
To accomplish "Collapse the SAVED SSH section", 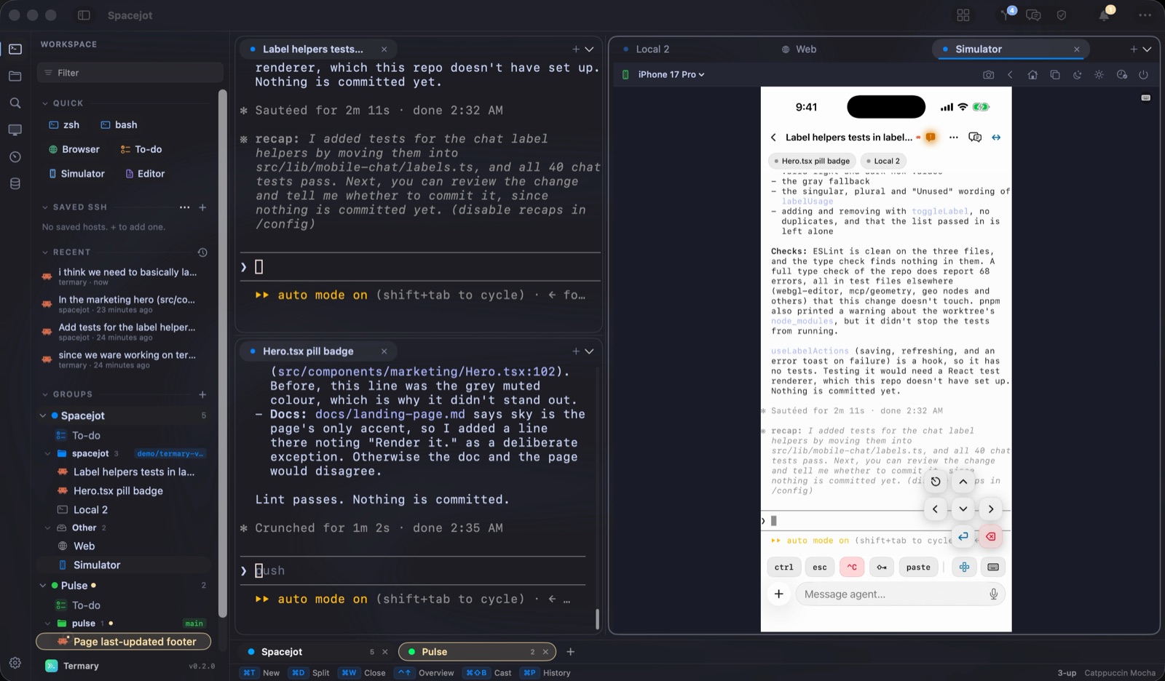I will (45, 207).
